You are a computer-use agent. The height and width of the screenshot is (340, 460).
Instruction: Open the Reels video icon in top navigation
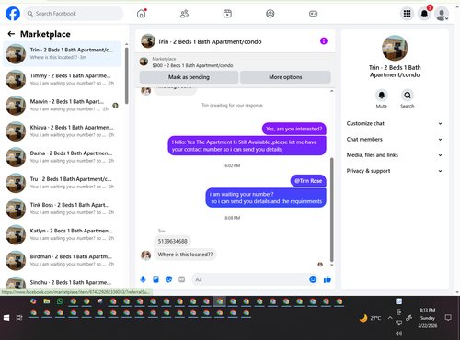pos(227,14)
